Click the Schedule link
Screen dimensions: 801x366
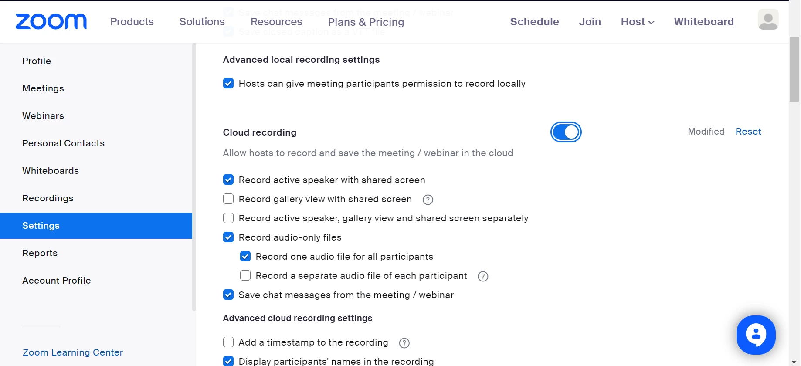click(x=535, y=22)
